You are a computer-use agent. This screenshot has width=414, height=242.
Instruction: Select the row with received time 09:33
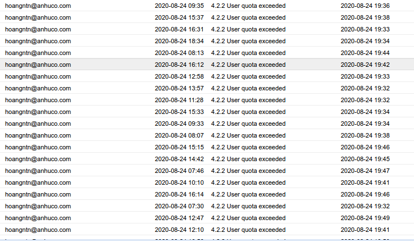[207, 124]
